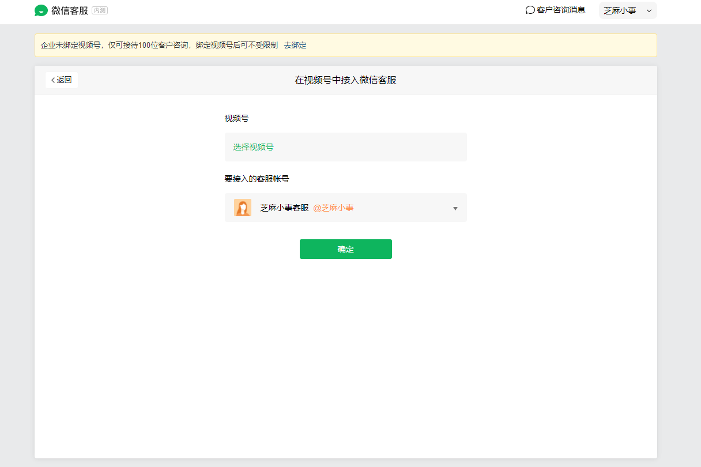Click the 微信客服 title text
The width and height of the screenshot is (701, 467).
coord(70,10)
